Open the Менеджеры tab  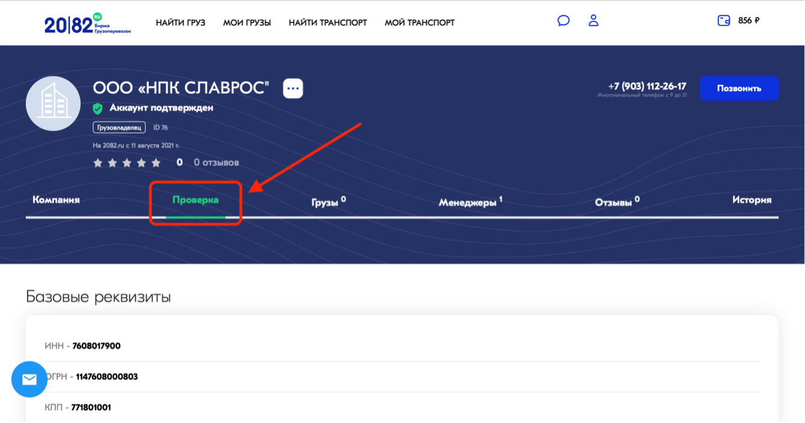pyautogui.click(x=471, y=201)
